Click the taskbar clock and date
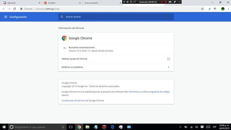The width and height of the screenshot is (231, 130). (224, 127)
